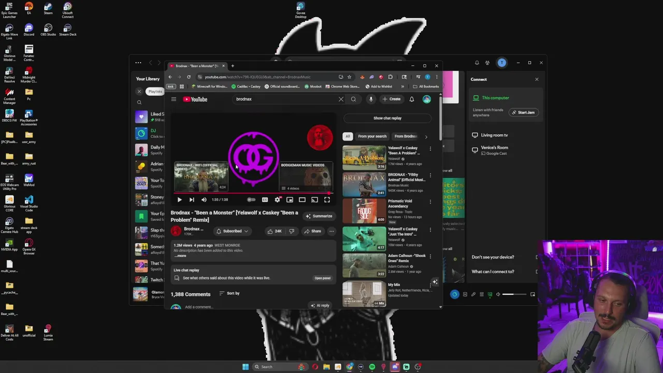The height and width of the screenshot is (373, 663).
Task: Open options for Shook Ones Remix video
Action: pyautogui.click(x=430, y=257)
